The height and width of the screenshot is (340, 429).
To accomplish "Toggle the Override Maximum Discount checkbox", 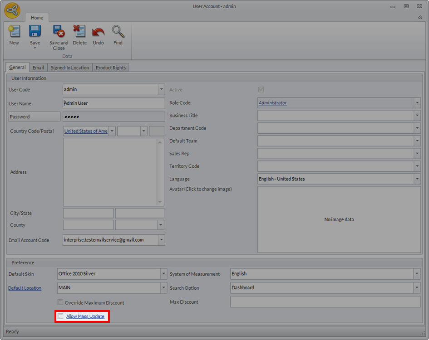I will [x=60, y=302].
